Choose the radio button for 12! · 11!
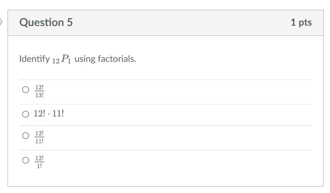Viewport: 330px width, 193px height. [x=26, y=114]
